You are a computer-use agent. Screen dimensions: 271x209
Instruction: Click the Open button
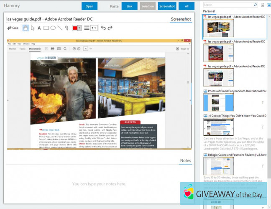coord(89,6)
